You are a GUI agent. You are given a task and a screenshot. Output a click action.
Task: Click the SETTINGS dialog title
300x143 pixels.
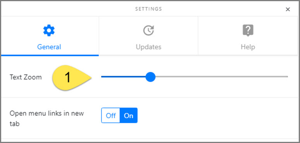149,9
